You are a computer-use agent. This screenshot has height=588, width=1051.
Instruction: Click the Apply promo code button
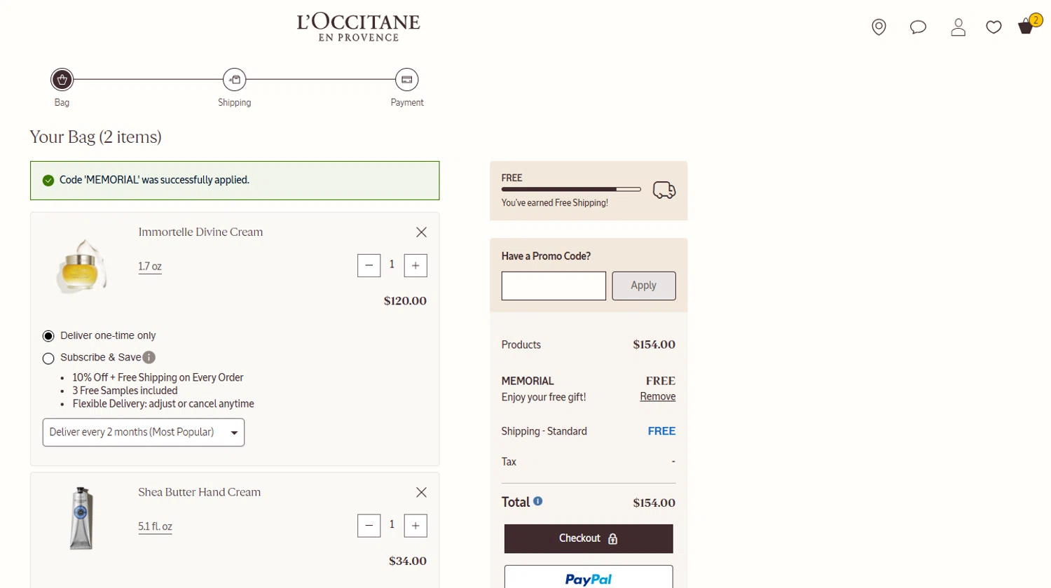[644, 286]
